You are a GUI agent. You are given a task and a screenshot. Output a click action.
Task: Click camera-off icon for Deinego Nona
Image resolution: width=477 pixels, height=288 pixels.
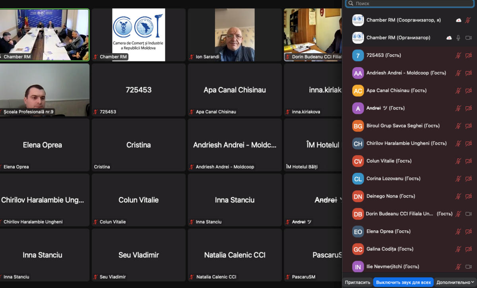[x=469, y=196]
